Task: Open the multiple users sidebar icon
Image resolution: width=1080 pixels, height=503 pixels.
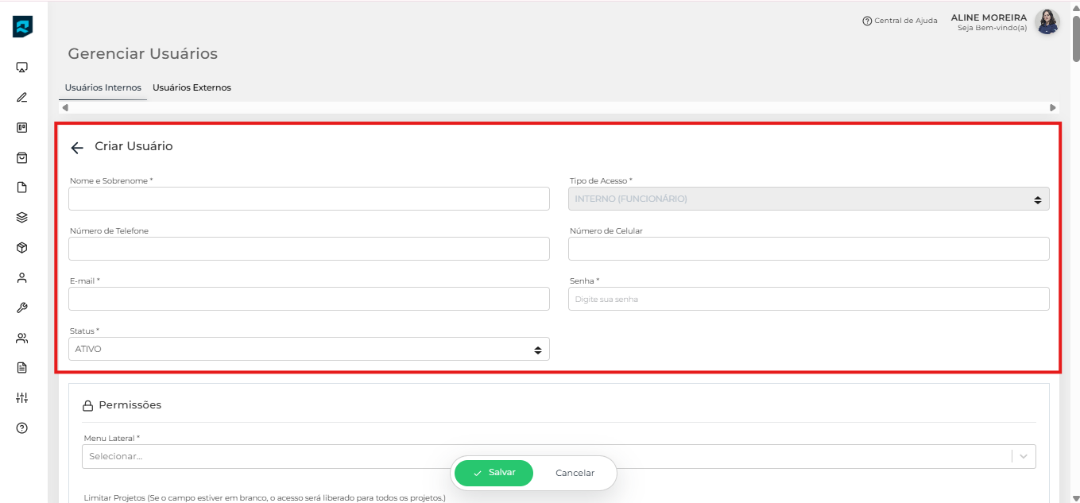Action: click(22, 338)
